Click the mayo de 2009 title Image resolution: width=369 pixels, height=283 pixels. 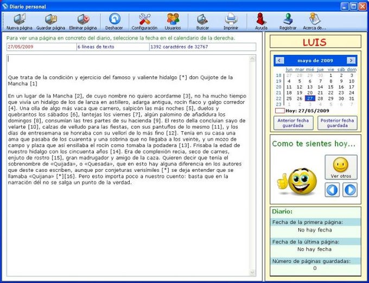315,60
